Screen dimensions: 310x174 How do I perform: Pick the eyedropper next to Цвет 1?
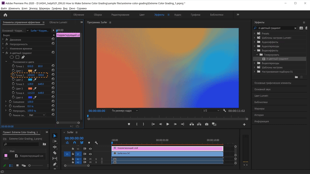[35, 71]
